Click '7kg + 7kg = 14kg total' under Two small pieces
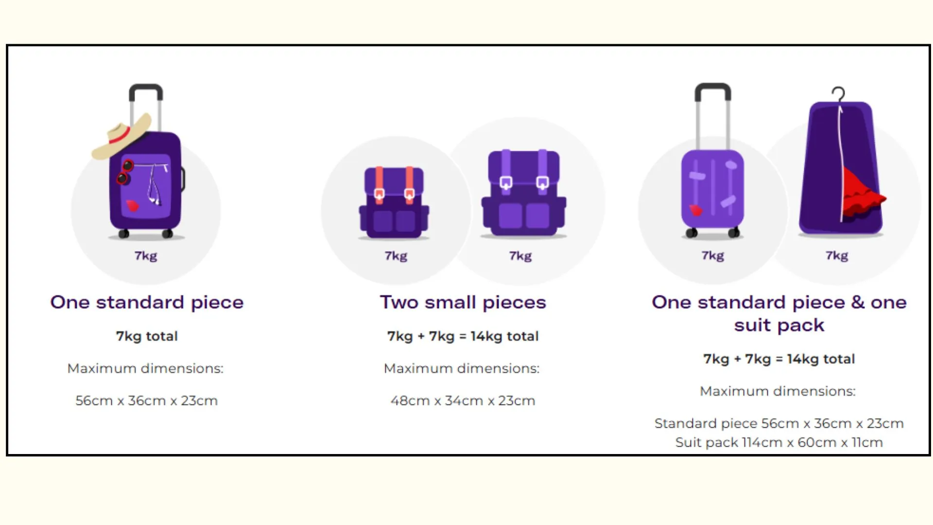The image size is (933, 525). click(x=463, y=336)
